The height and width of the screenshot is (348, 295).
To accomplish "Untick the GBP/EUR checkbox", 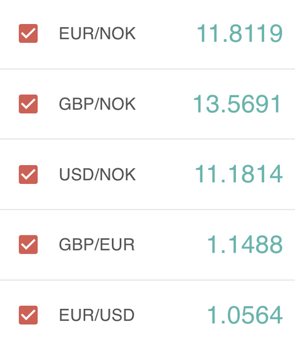I will coord(28,245).
